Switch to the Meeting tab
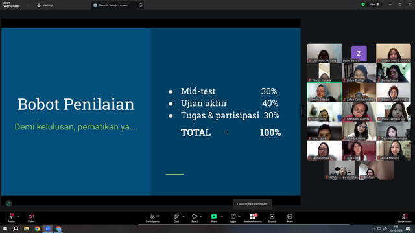This screenshot has height=233, width=415. (x=45, y=5)
